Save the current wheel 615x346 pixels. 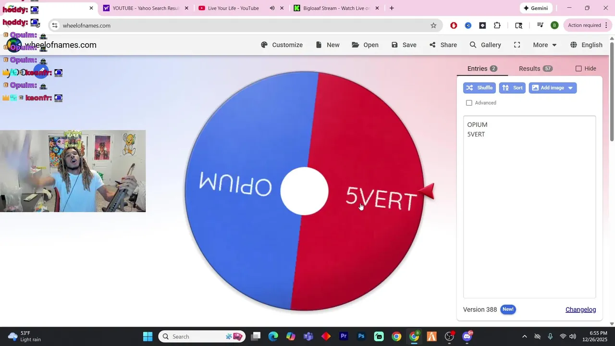[404, 45]
